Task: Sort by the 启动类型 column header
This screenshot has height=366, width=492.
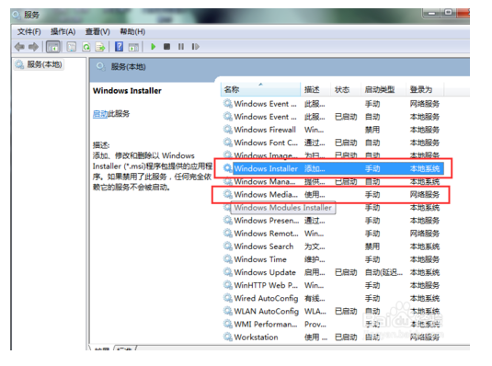Action: (x=383, y=89)
